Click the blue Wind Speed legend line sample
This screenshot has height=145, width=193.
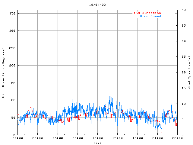tap(168, 16)
